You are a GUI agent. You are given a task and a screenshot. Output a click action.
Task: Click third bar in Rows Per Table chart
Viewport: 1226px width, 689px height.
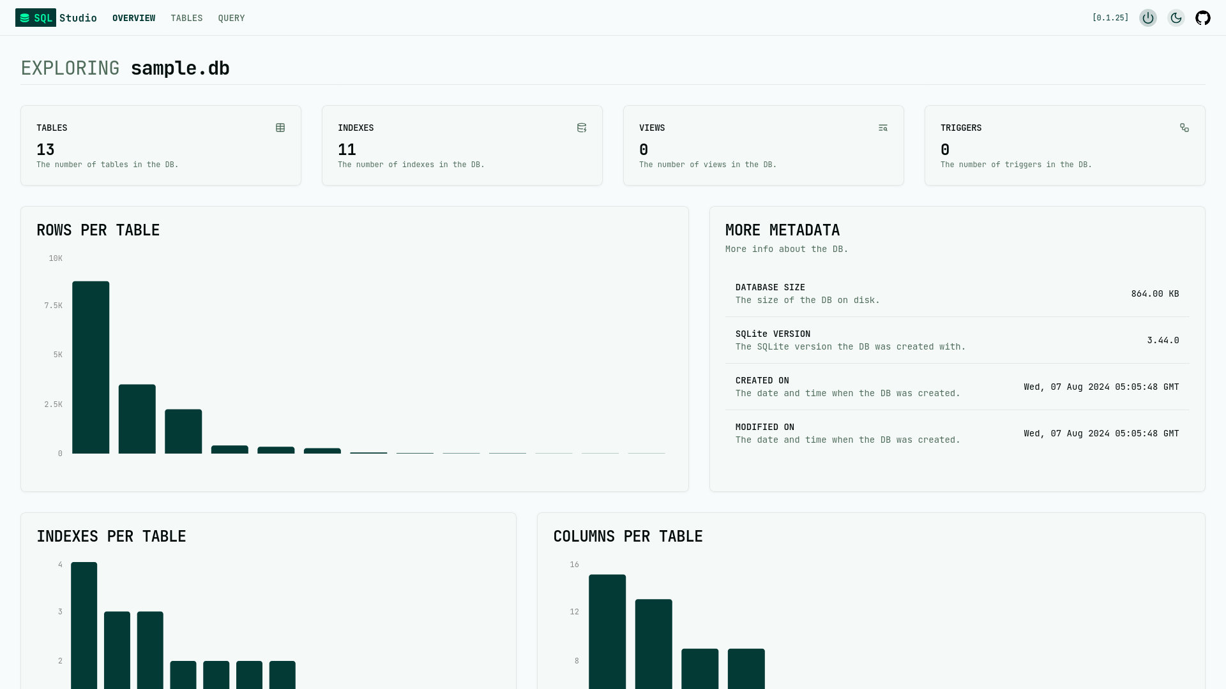point(183,431)
